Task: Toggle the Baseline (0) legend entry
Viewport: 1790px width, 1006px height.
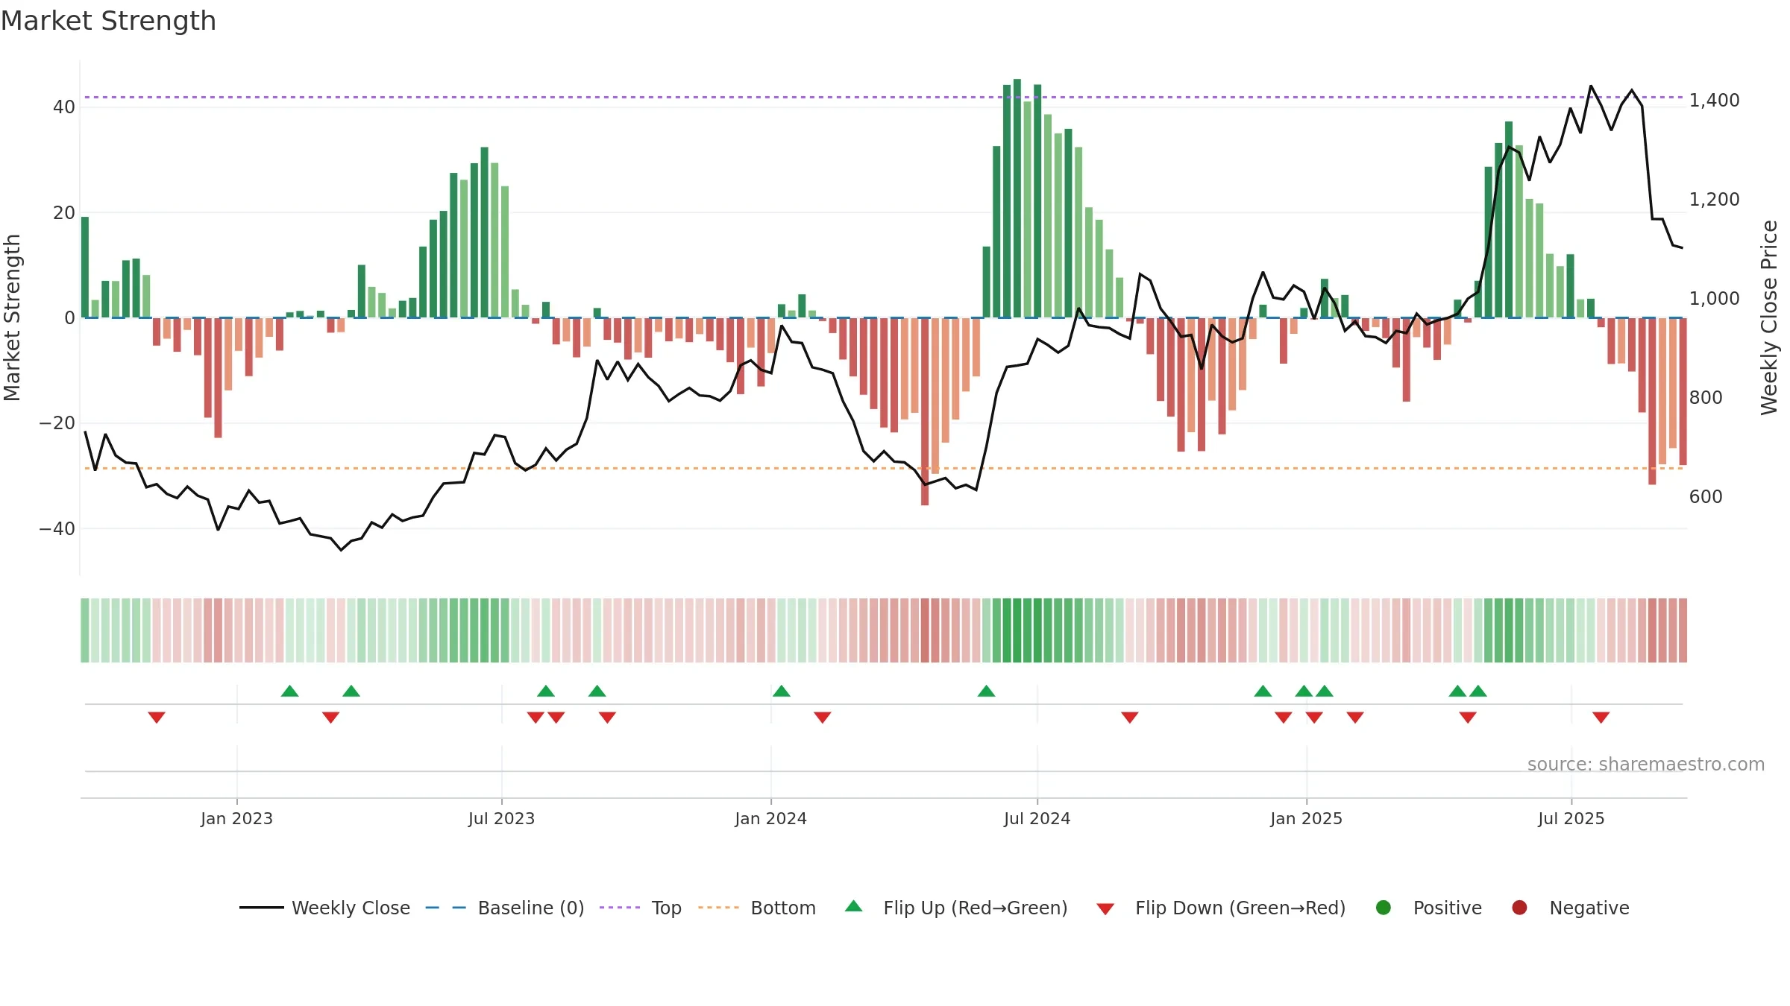Action: (x=505, y=908)
